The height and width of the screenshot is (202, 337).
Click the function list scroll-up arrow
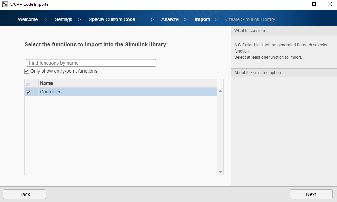pos(220,91)
